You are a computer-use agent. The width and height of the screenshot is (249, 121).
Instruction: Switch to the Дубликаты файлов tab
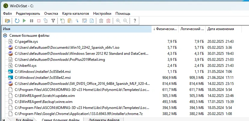pyautogui.click(x=104, y=119)
